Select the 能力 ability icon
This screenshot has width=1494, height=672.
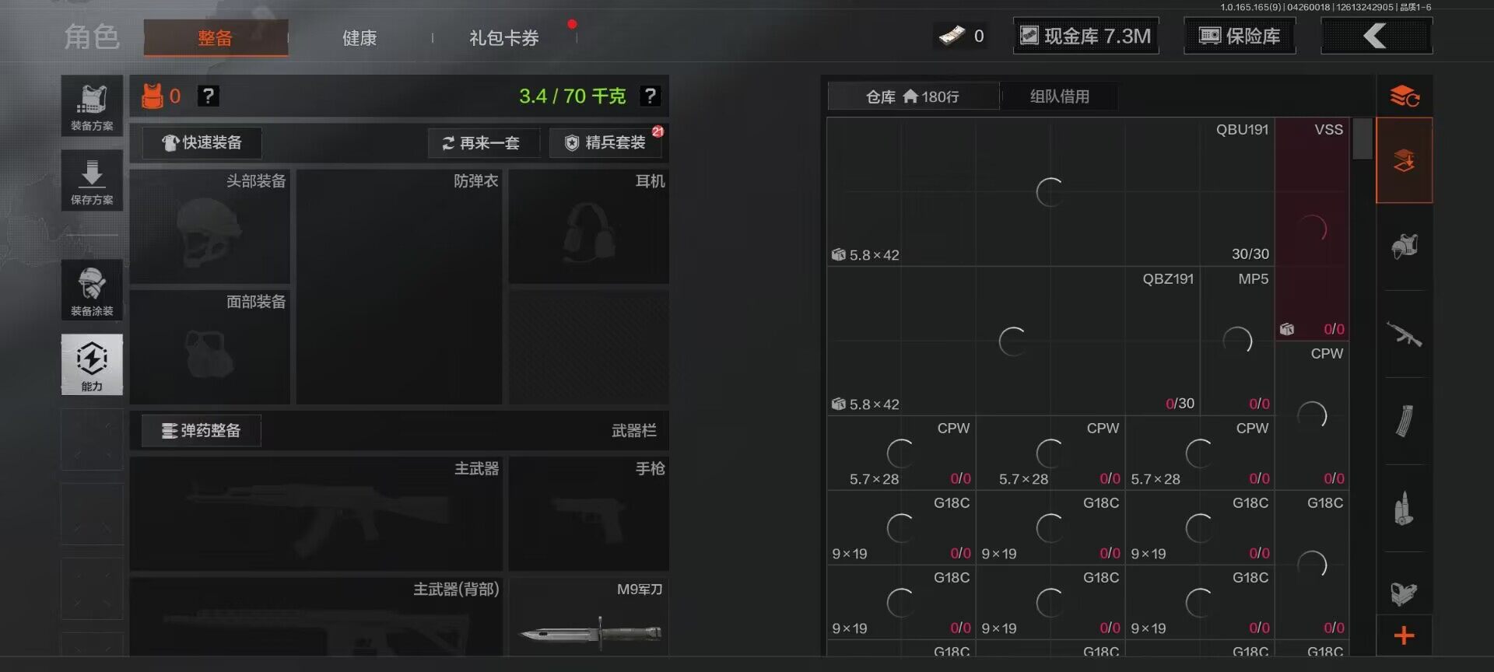92,365
